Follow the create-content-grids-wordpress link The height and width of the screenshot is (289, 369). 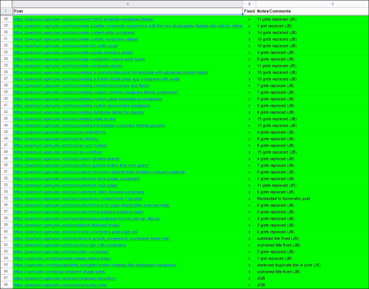click(x=75, y=32)
